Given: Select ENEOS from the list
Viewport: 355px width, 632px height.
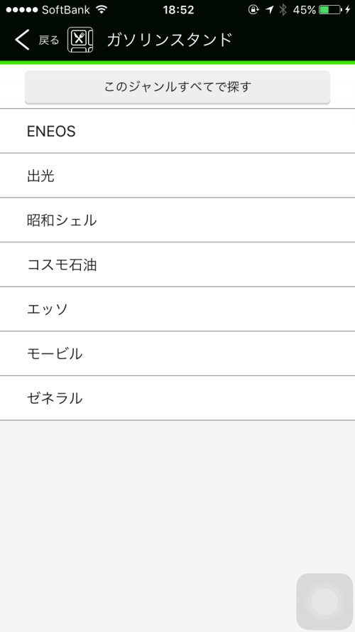Looking at the screenshot, I should click(177, 131).
